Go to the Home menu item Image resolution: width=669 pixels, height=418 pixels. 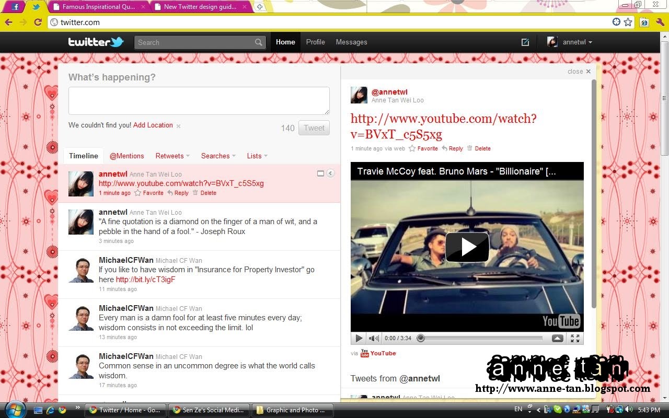pyautogui.click(x=285, y=42)
